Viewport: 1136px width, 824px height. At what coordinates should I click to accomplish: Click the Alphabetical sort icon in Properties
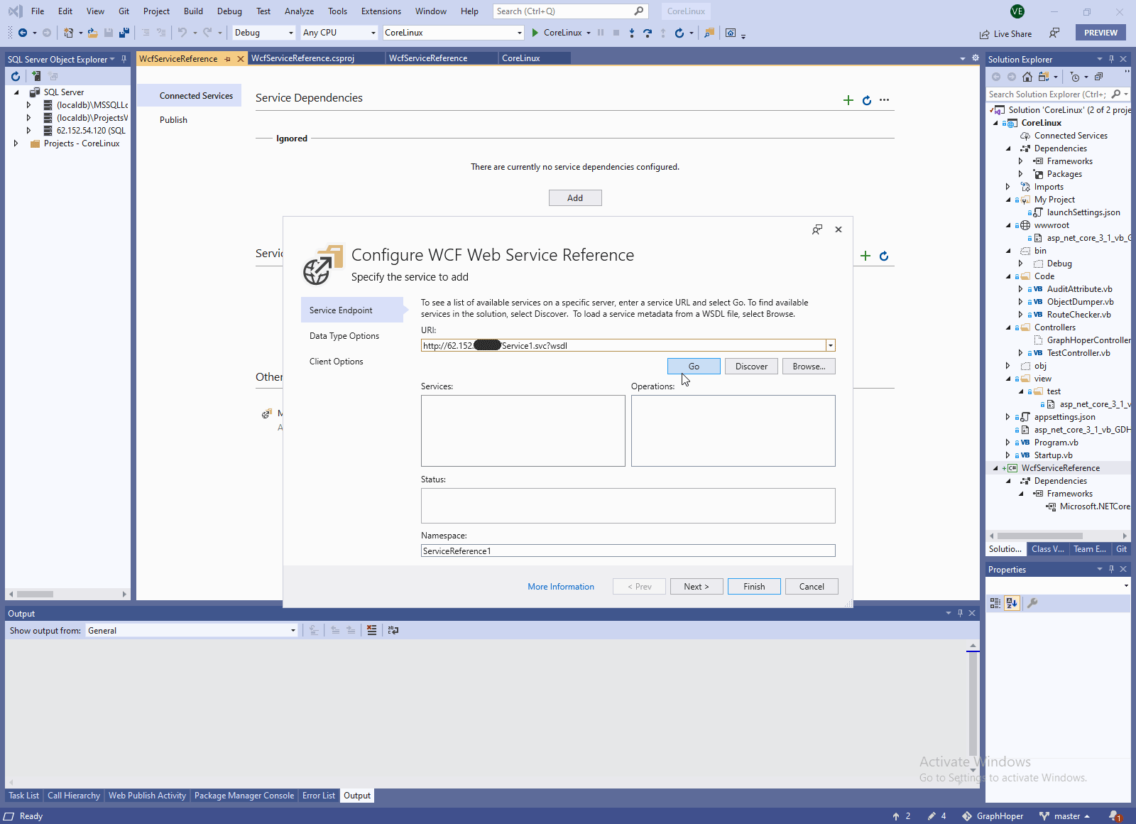[1012, 603]
